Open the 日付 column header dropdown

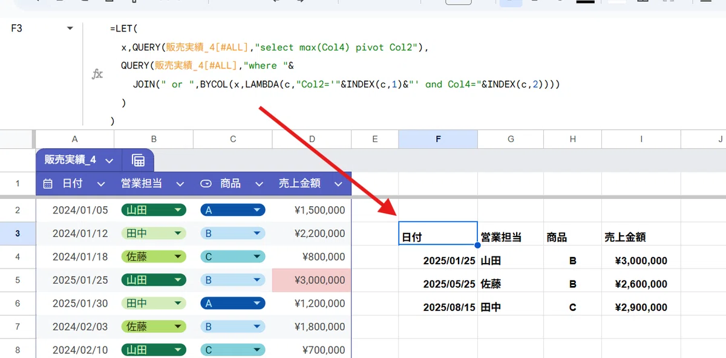click(x=101, y=184)
